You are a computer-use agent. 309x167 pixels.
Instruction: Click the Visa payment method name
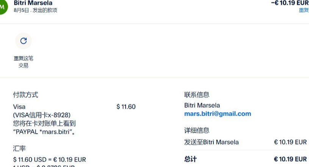pos(19,107)
